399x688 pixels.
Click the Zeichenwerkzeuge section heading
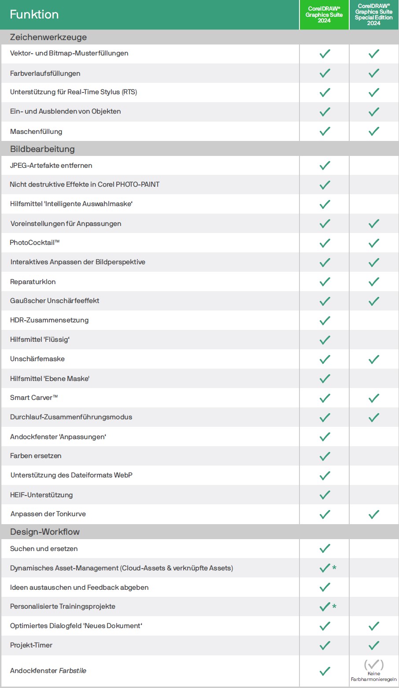pyautogui.click(x=48, y=37)
